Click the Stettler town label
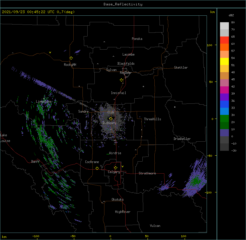 pyautogui.click(x=181, y=68)
